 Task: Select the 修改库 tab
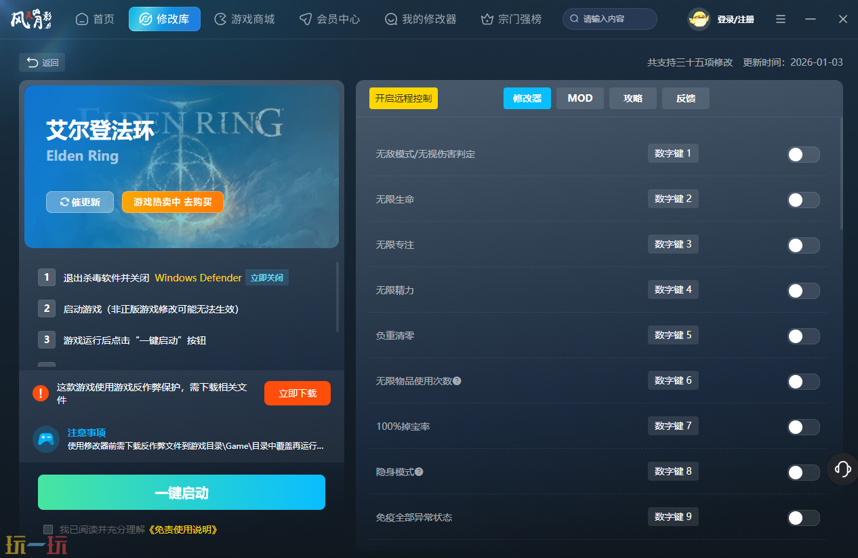[x=165, y=19]
